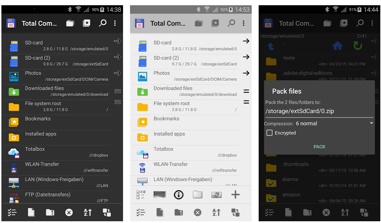Tap zip pack icon in dark-theme bottom bar

pyautogui.click(x=50, y=212)
